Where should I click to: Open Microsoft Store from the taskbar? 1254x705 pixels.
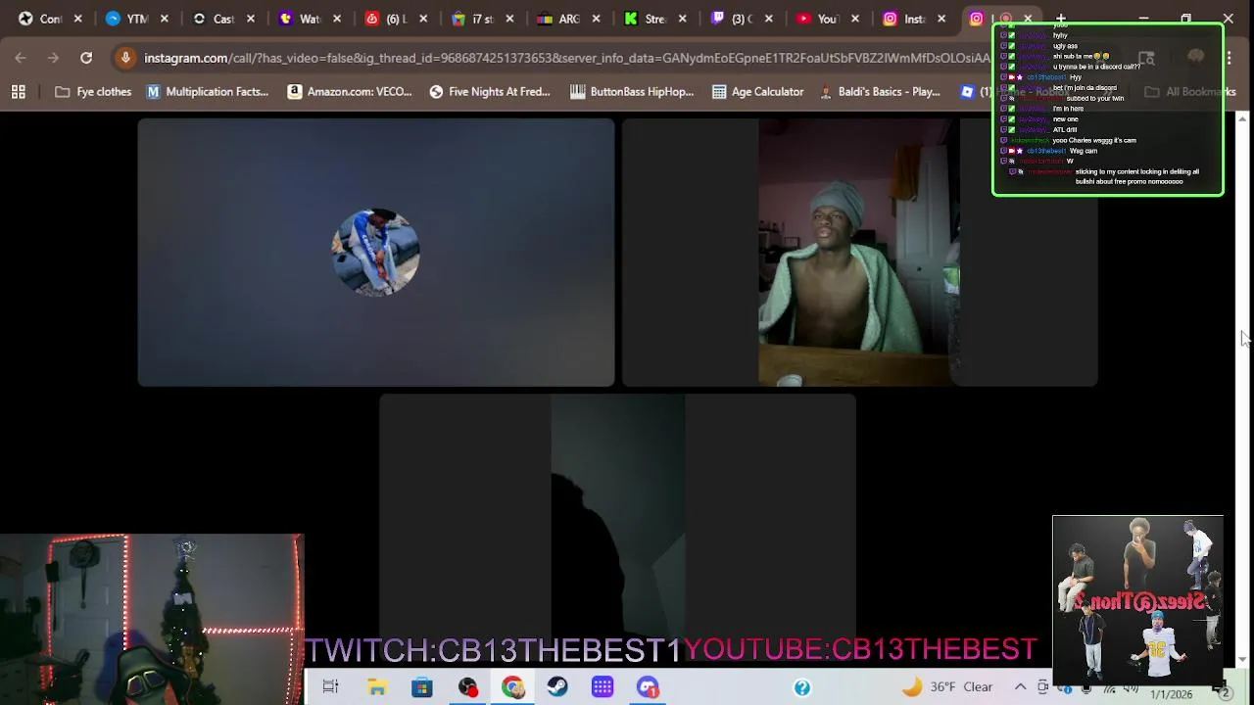(421, 686)
